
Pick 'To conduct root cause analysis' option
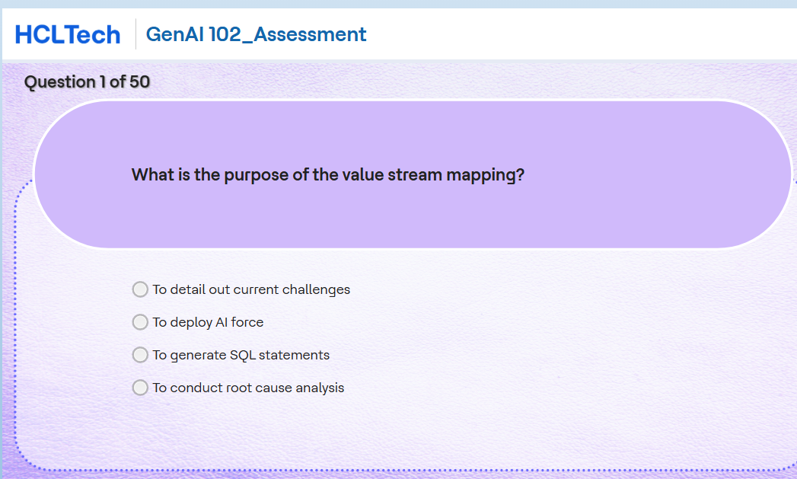(x=140, y=388)
